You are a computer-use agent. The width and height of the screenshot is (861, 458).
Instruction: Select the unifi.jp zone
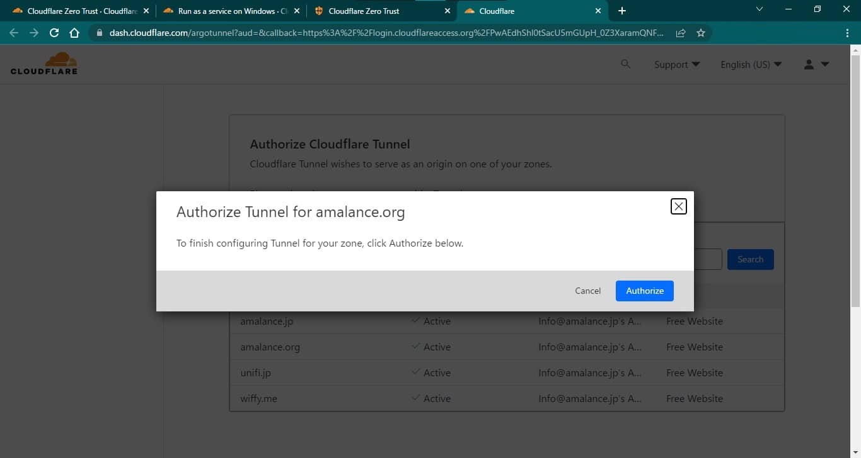click(255, 372)
